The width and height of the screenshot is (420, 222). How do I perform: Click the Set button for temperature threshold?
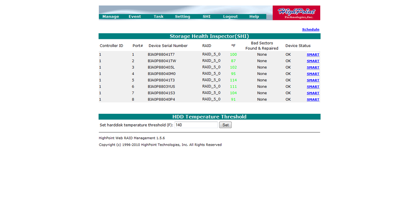(x=225, y=125)
